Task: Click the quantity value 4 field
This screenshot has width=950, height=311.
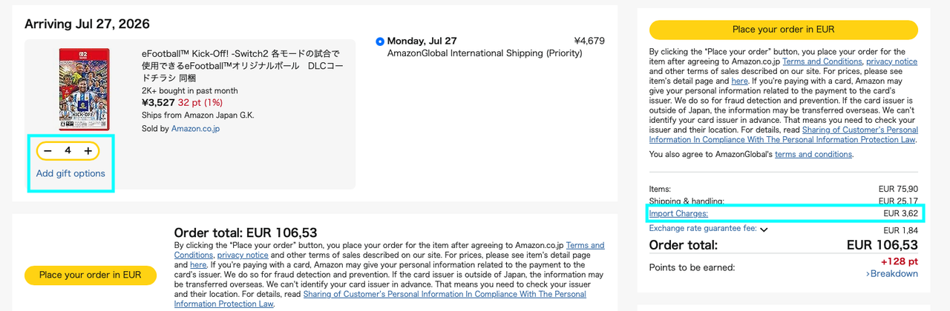Action: [x=68, y=151]
